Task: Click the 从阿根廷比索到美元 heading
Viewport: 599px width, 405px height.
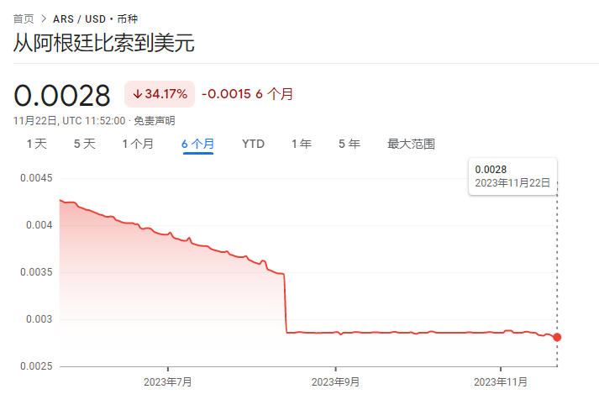Action: (104, 42)
